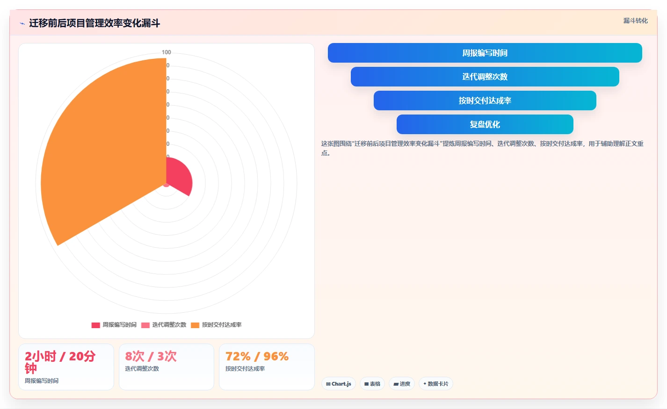Click the 按时交付达成率 caption in stat card

point(245,369)
